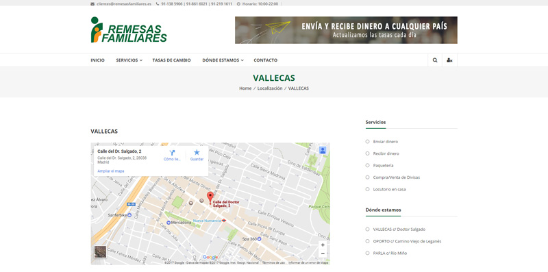Click the Servicios sidebar heading
Screen dimensions: 548x272
(x=375, y=122)
